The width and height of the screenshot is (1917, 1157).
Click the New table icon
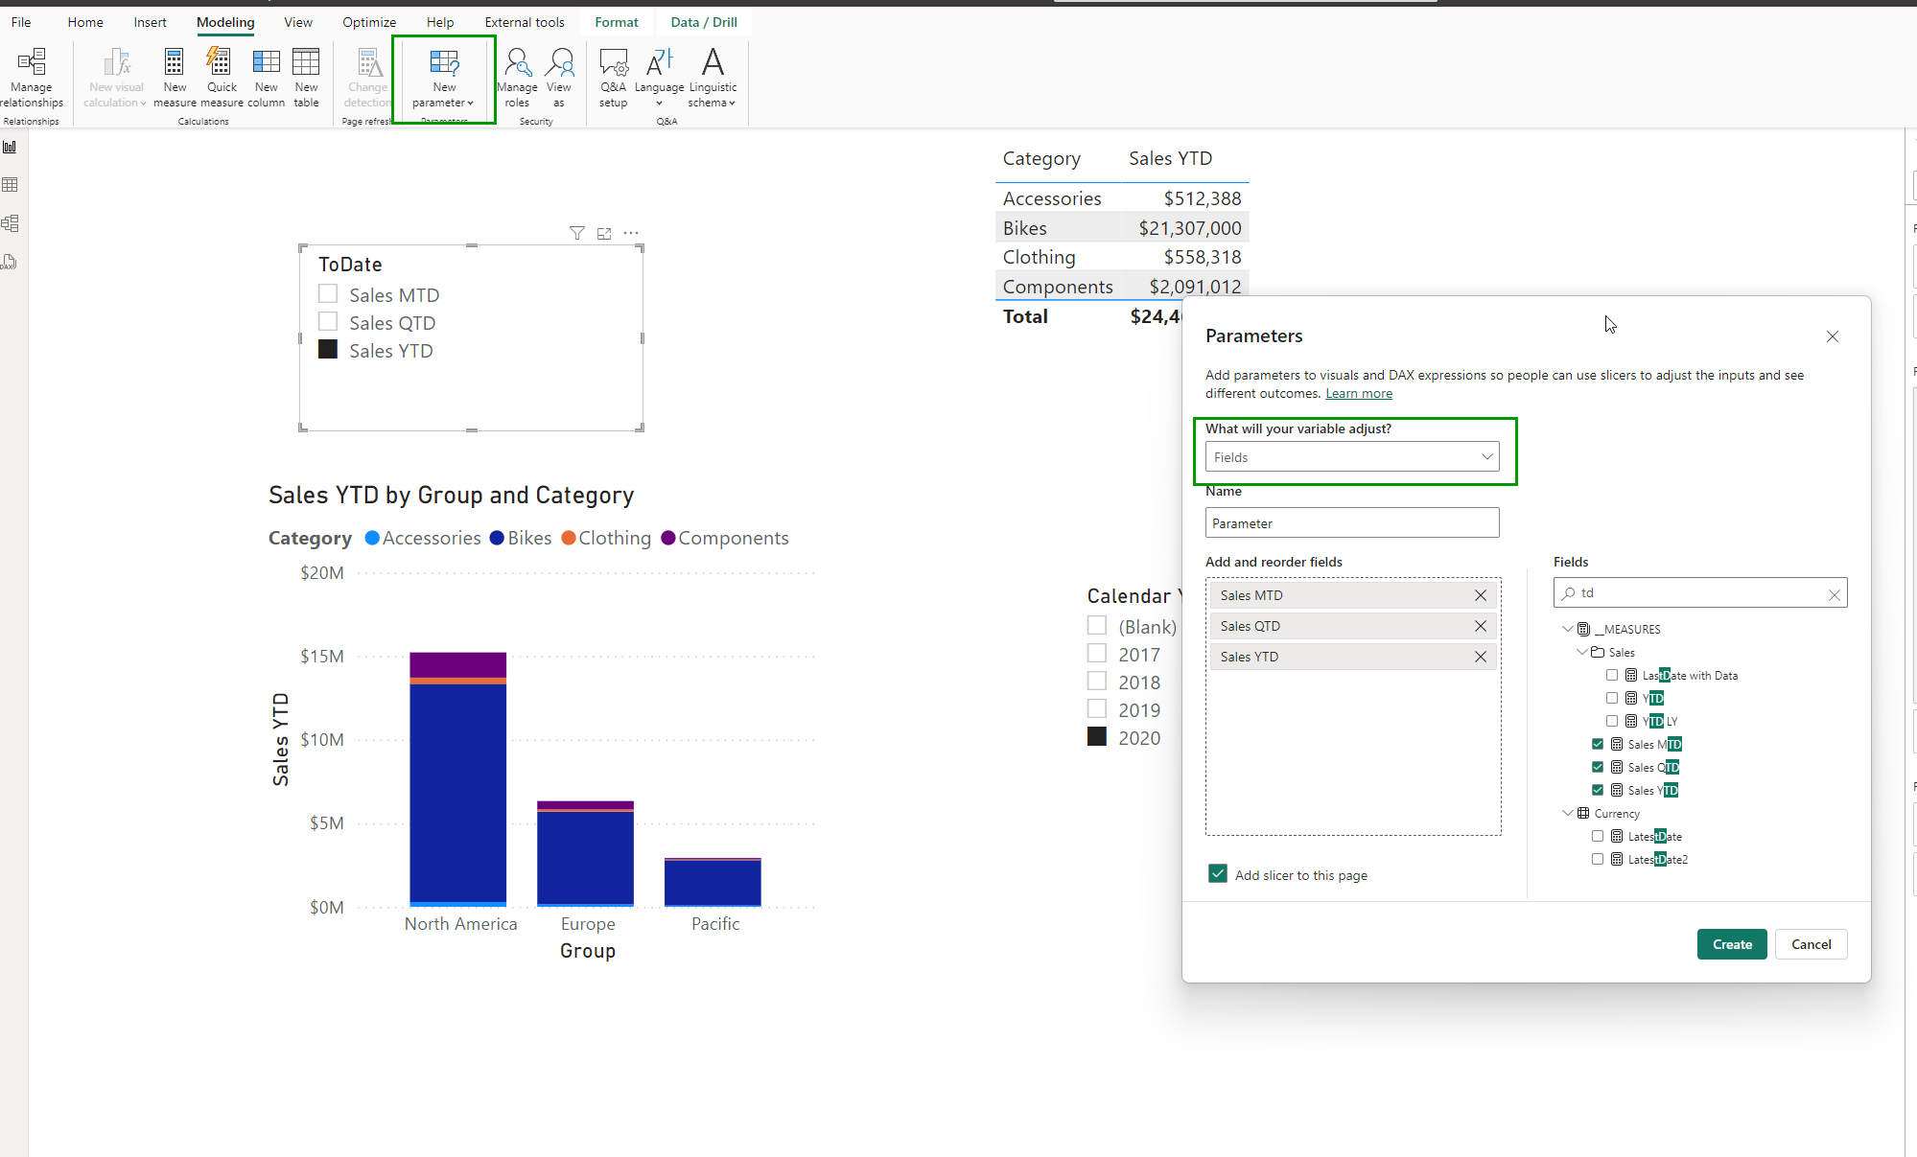coord(306,61)
